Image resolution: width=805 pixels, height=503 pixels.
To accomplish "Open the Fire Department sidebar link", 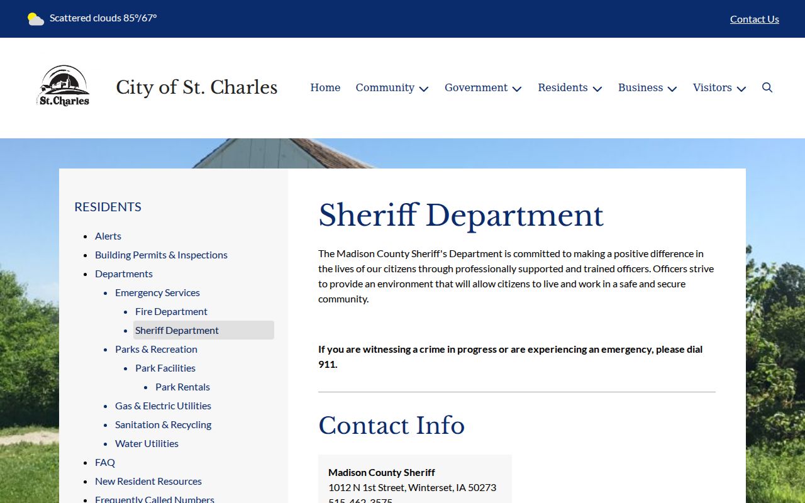I will point(171,311).
